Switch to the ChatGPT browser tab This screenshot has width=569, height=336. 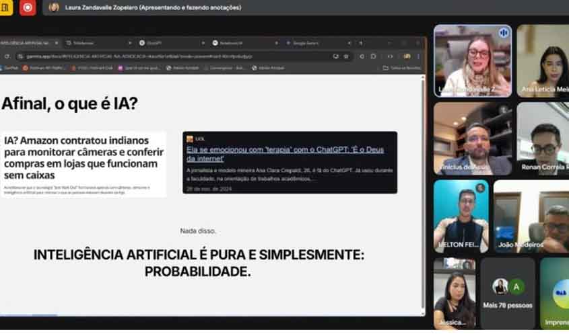(x=162, y=42)
